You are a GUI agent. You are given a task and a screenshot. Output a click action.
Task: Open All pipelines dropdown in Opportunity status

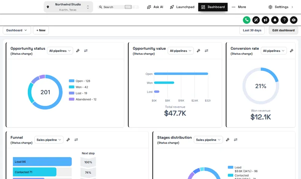60,51
